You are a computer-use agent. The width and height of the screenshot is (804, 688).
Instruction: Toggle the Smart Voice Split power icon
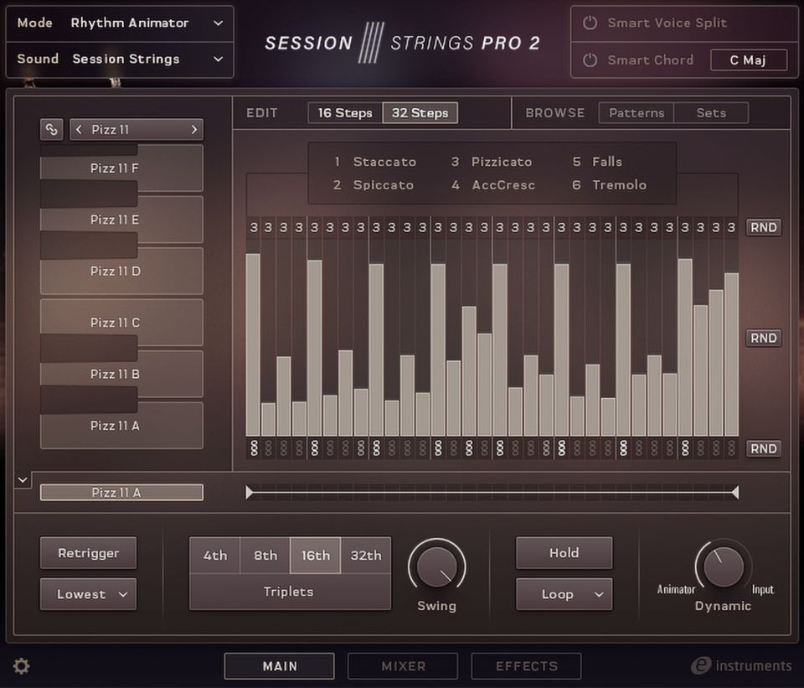(x=590, y=23)
